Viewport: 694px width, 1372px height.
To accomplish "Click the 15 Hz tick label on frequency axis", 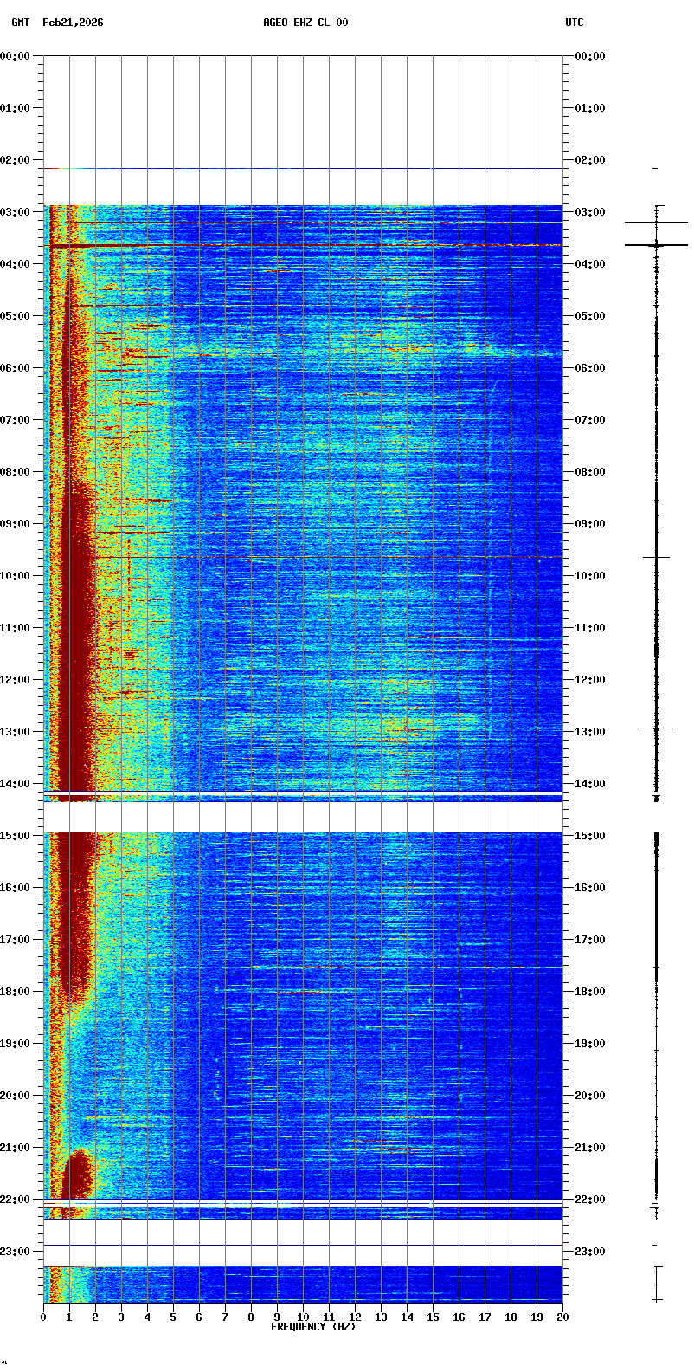I will pyautogui.click(x=433, y=1317).
